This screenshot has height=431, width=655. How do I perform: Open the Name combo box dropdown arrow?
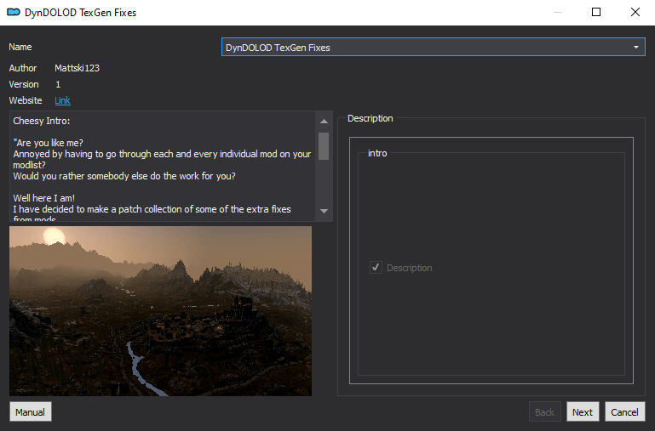[635, 47]
